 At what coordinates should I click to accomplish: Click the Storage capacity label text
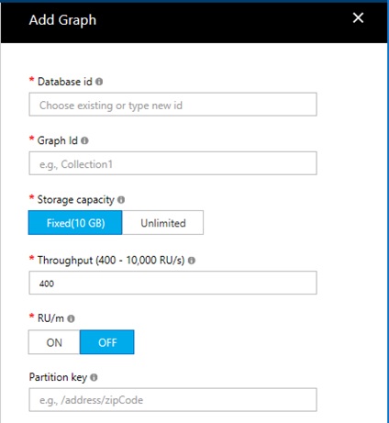pyautogui.click(x=75, y=200)
